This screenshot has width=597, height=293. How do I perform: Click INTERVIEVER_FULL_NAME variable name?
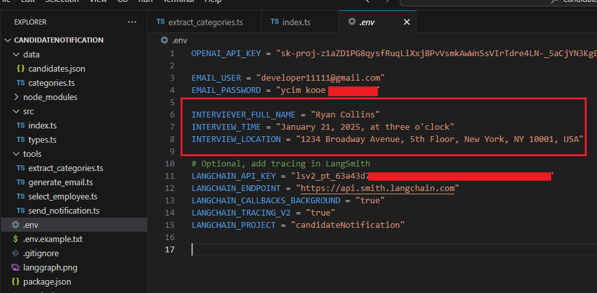tap(244, 115)
